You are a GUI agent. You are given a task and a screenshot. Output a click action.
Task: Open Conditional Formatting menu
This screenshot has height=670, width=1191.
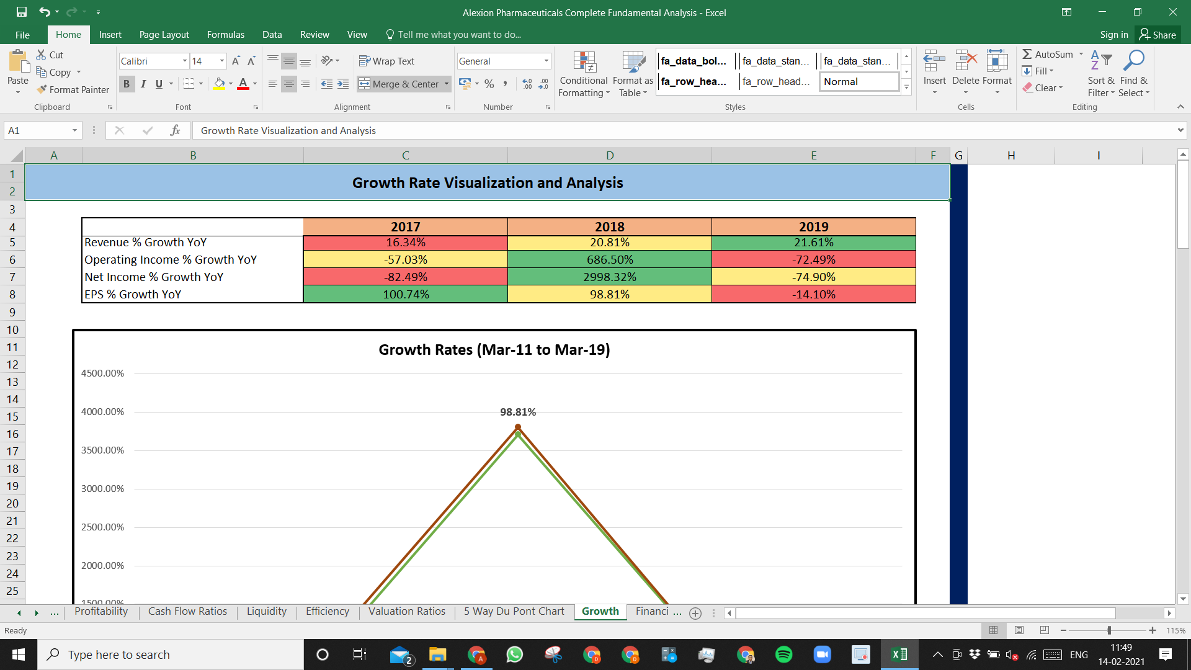(583, 74)
